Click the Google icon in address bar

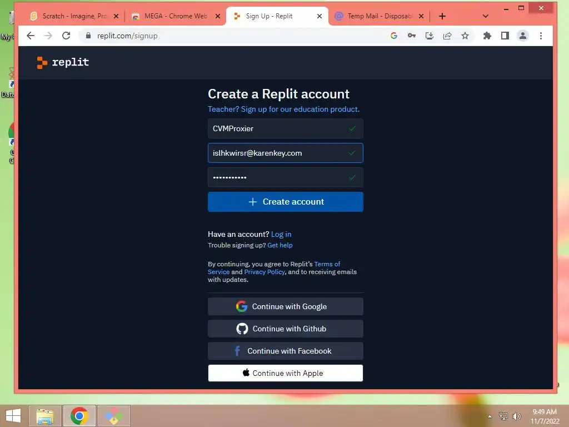point(394,36)
